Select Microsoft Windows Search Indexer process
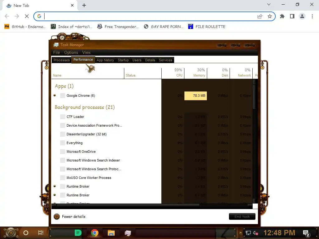This screenshot has height=239, width=319. coord(152,160)
